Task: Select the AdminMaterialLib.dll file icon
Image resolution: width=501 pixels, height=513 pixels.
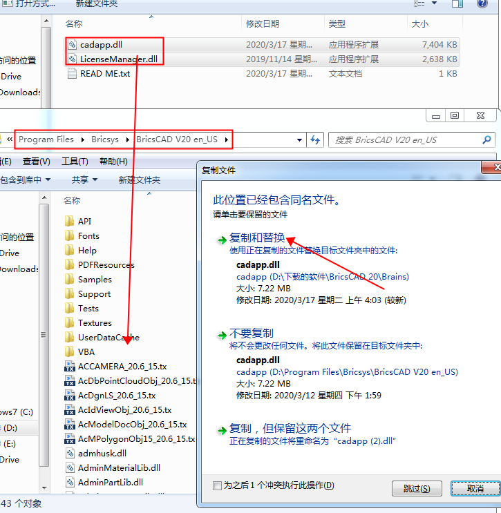Action: pos(70,467)
